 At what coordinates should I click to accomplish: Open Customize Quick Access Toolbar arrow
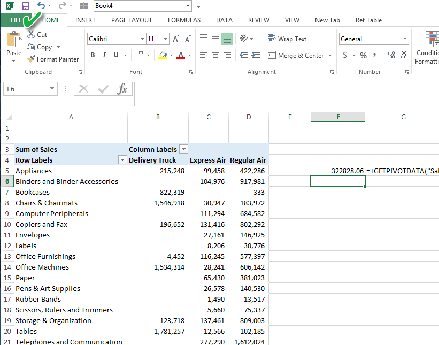click(x=198, y=6)
